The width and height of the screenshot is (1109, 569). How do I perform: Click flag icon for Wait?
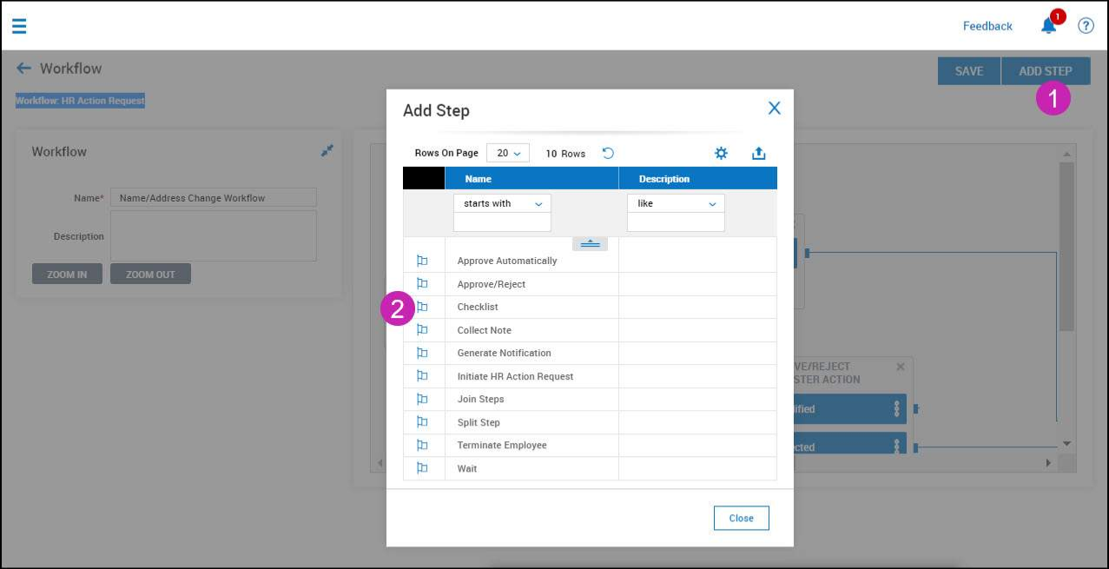click(x=423, y=467)
